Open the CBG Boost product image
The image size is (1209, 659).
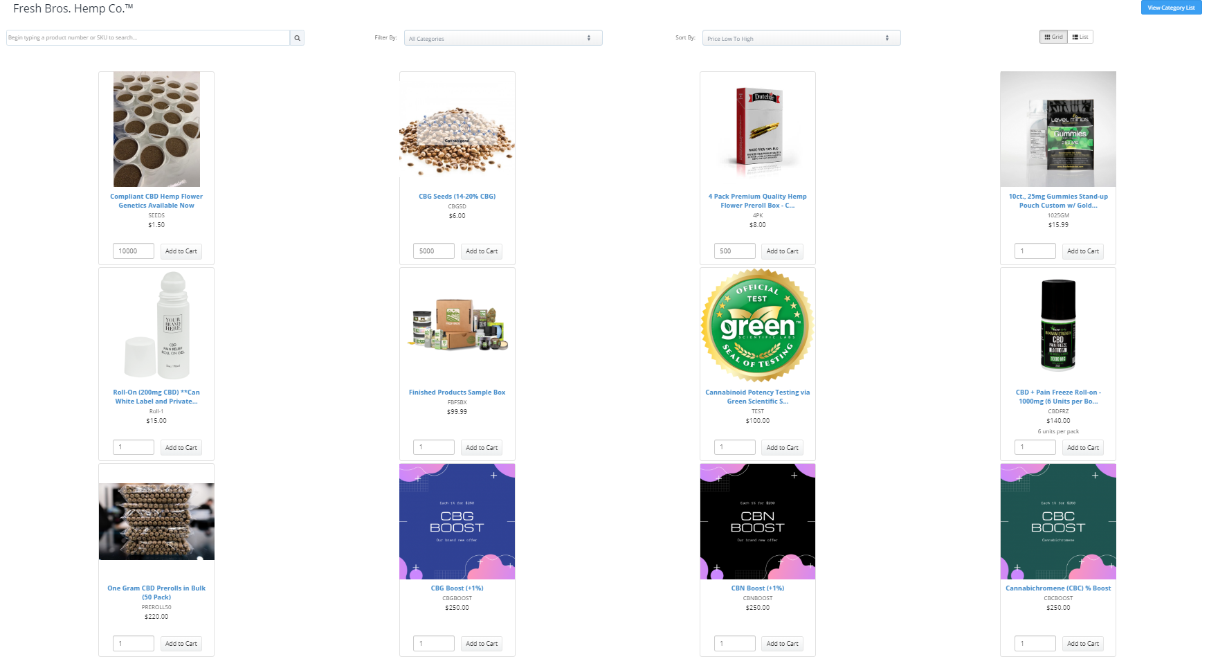pos(457,521)
